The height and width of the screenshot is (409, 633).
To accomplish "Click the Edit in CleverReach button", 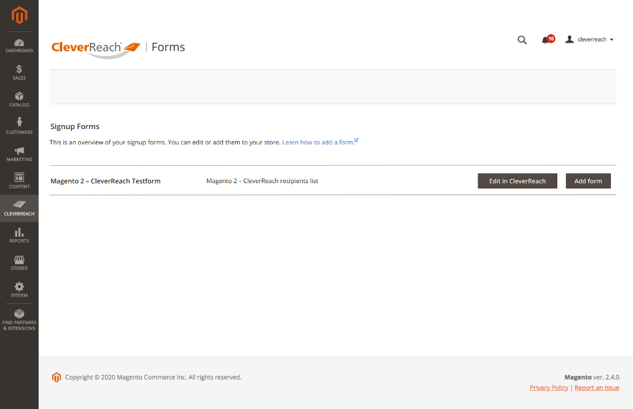I will [x=517, y=181].
